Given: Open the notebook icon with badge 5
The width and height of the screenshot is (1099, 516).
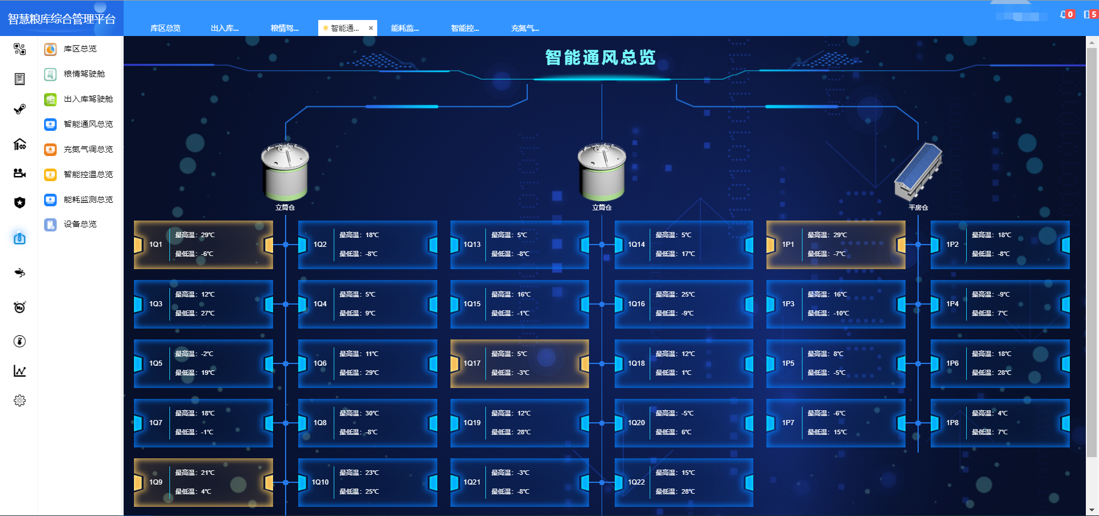Looking at the screenshot, I should tap(1087, 15).
